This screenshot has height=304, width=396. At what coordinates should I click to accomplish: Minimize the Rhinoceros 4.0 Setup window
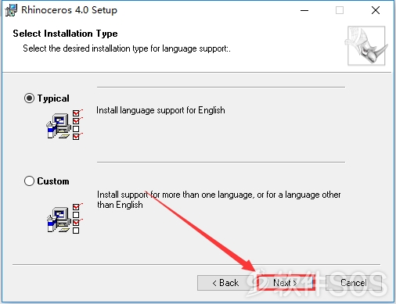[x=304, y=10]
